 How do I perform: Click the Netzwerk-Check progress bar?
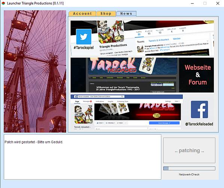pos(189,168)
